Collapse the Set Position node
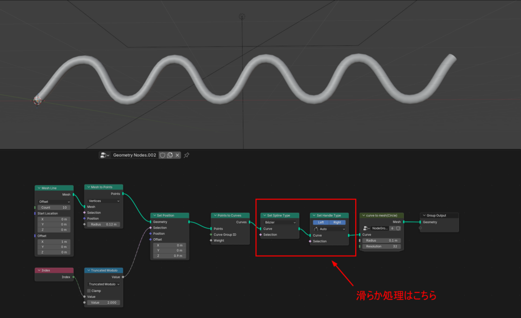The width and height of the screenshot is (521, 318). click(x=155, y=215)
